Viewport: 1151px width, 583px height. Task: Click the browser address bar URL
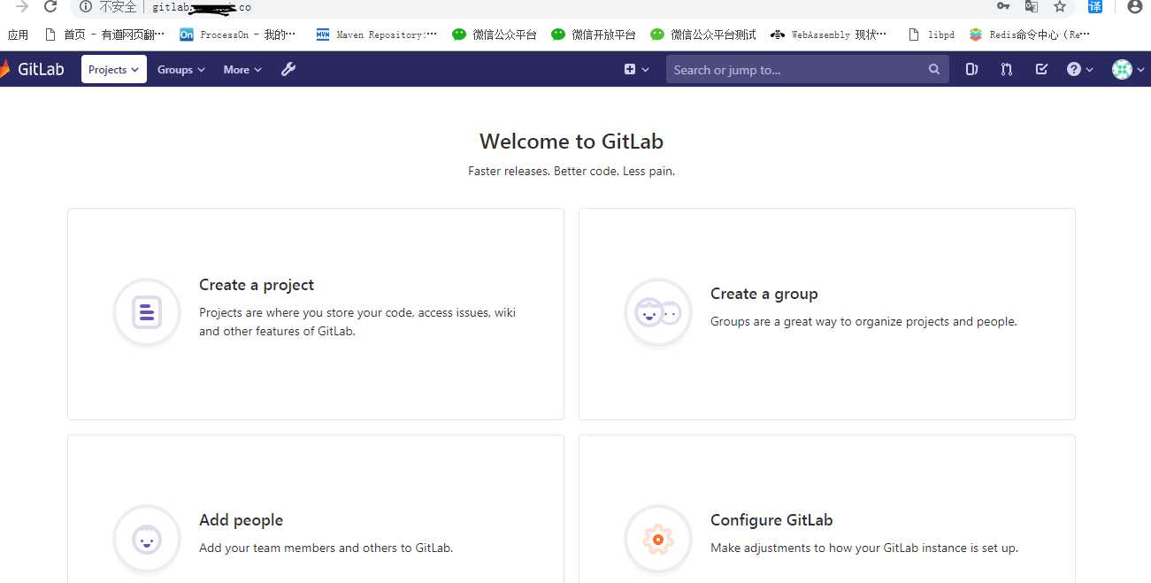click(202, 7)
